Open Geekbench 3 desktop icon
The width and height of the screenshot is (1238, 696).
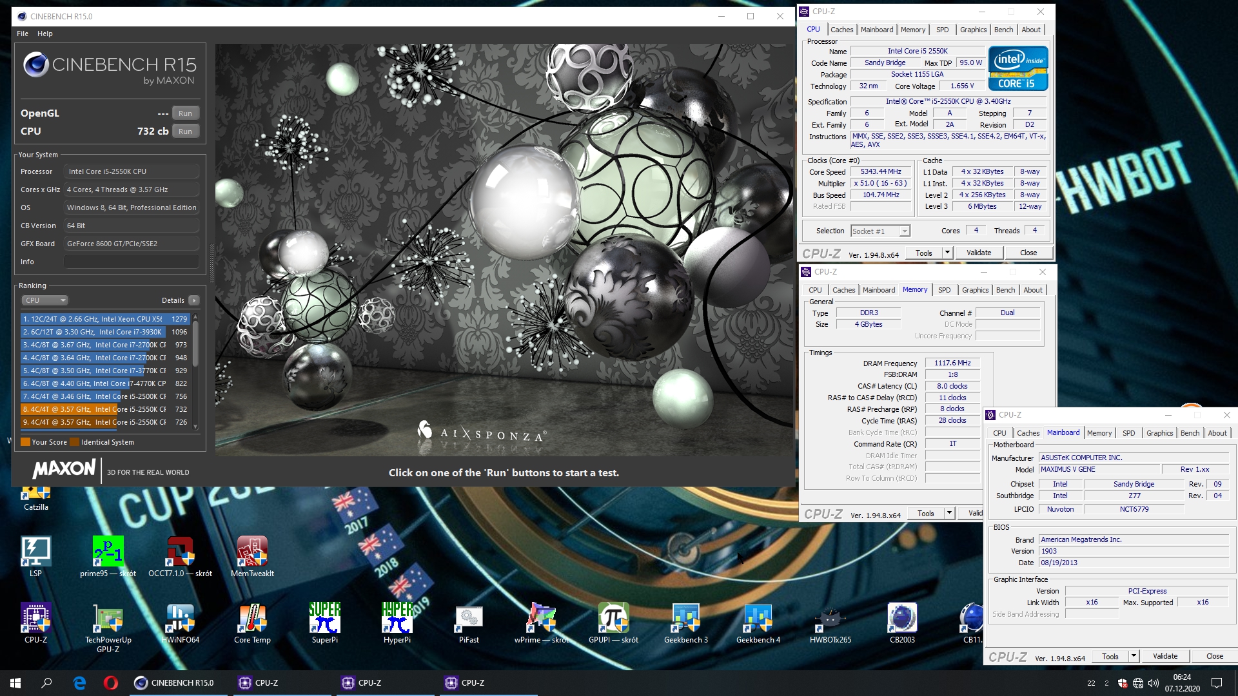[685, 623]
